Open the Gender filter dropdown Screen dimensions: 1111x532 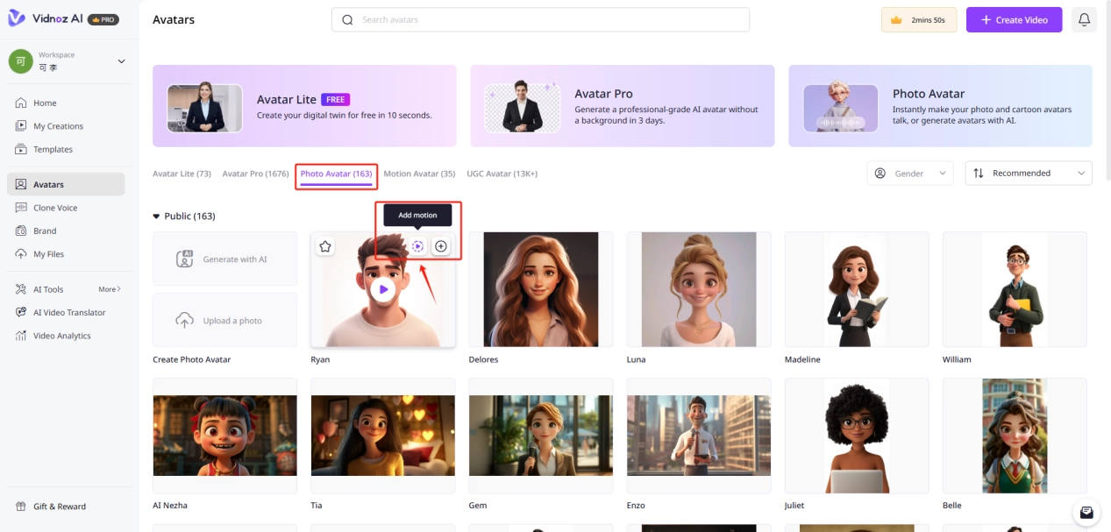[x=909, y=174]
